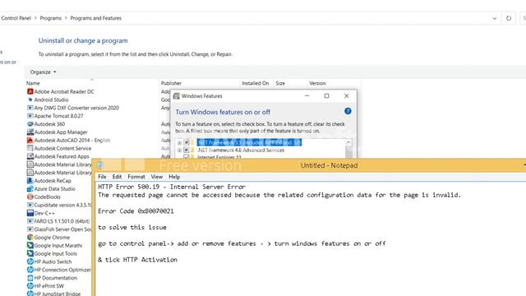The width and height of the screenshot is (526, 296).
Task: Select the Google Input Marathi icon
Action: point(30,245)
